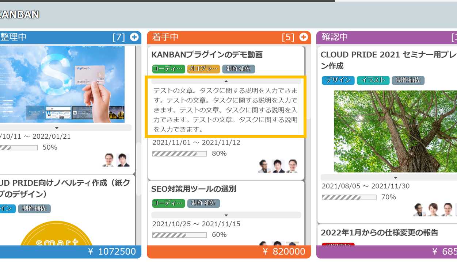This screenshot has height=262, width=457.
Task: Click last assignee avatar on KANBANプラグイン card
Action: tap(292, 166)
